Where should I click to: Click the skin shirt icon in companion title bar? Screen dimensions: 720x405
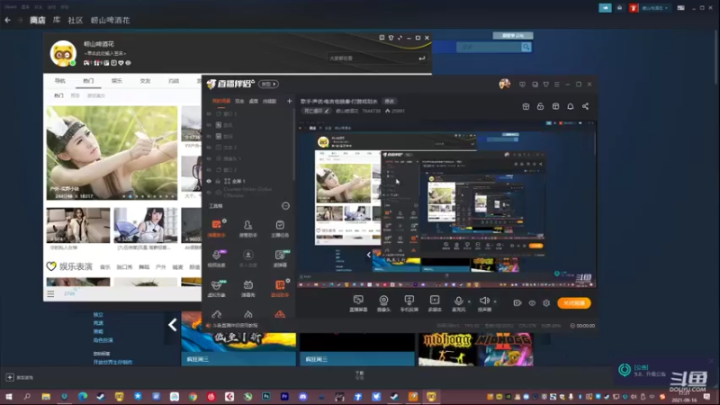546,85
